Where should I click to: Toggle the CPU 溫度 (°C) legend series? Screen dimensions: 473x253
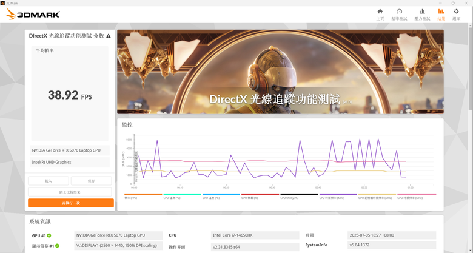[x=182, y=197]
